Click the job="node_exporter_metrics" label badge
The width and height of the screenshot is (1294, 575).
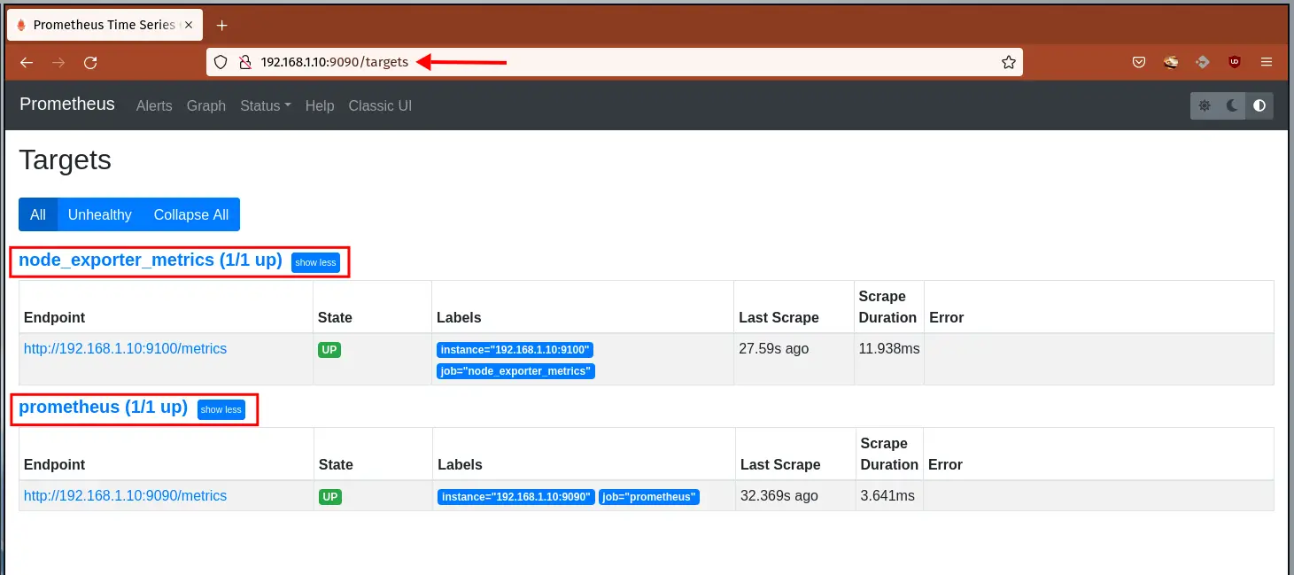[x=515, y=371]
